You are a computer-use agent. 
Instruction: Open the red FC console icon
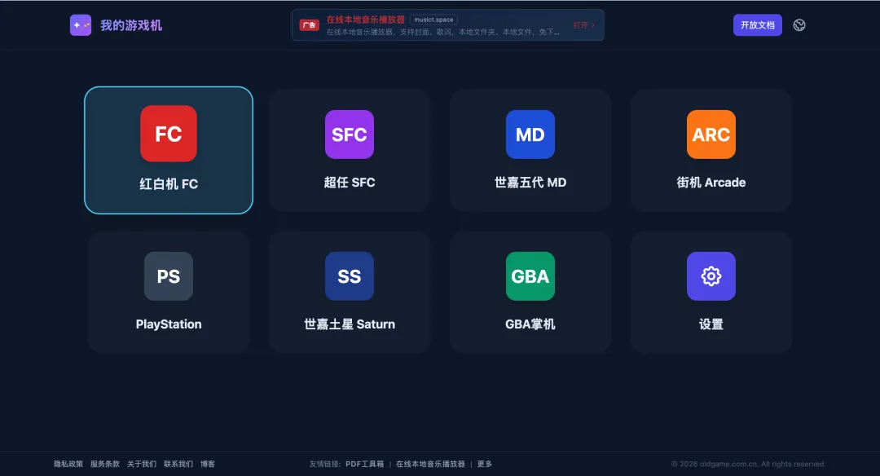coord(169,134)
